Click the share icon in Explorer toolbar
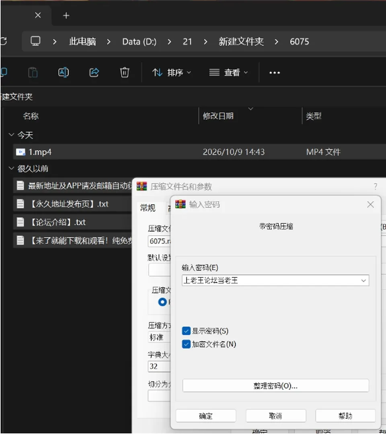Viewport: 386px width, 434px height. 94,72
